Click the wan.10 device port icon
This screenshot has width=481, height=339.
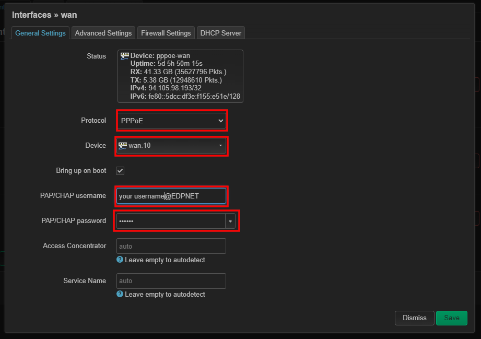tap(123, 146)
